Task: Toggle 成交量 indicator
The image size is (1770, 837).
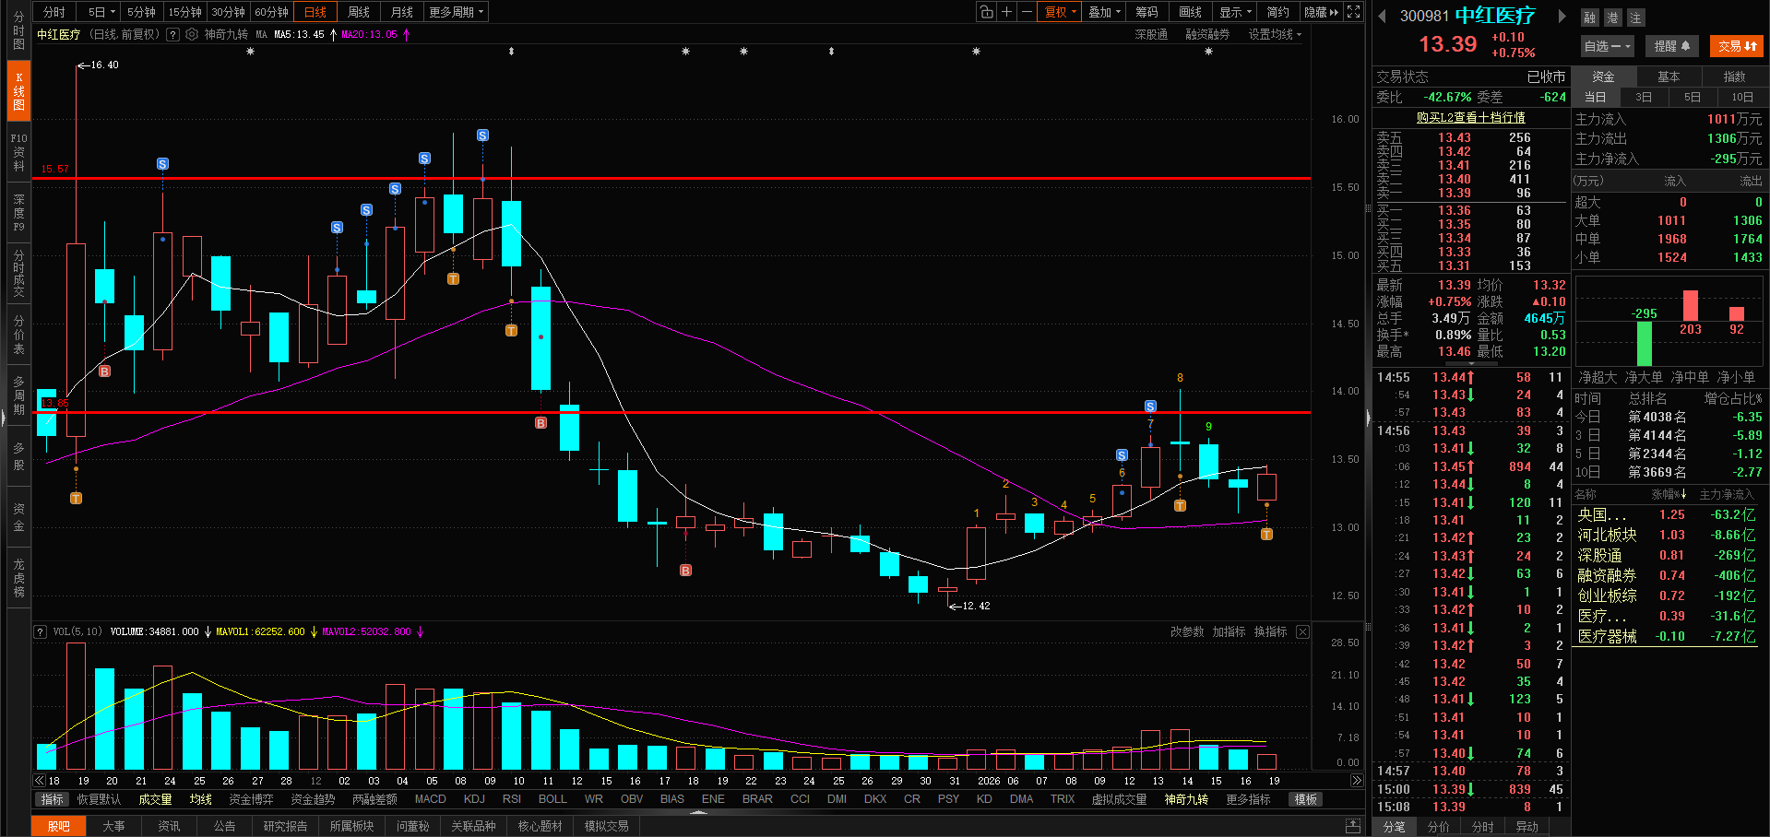Action: tap(155, 799)
